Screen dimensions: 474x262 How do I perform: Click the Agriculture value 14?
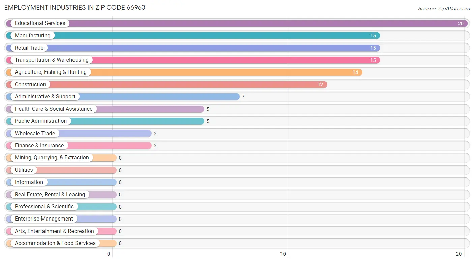coord(355,72)
